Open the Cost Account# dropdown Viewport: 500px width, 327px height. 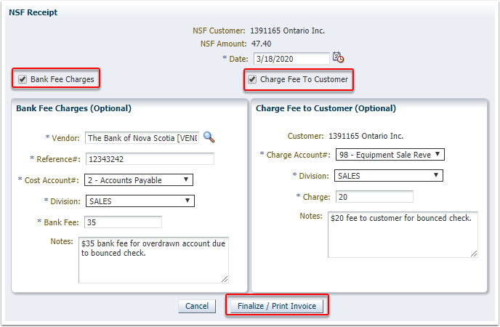(x=139, y=180)
